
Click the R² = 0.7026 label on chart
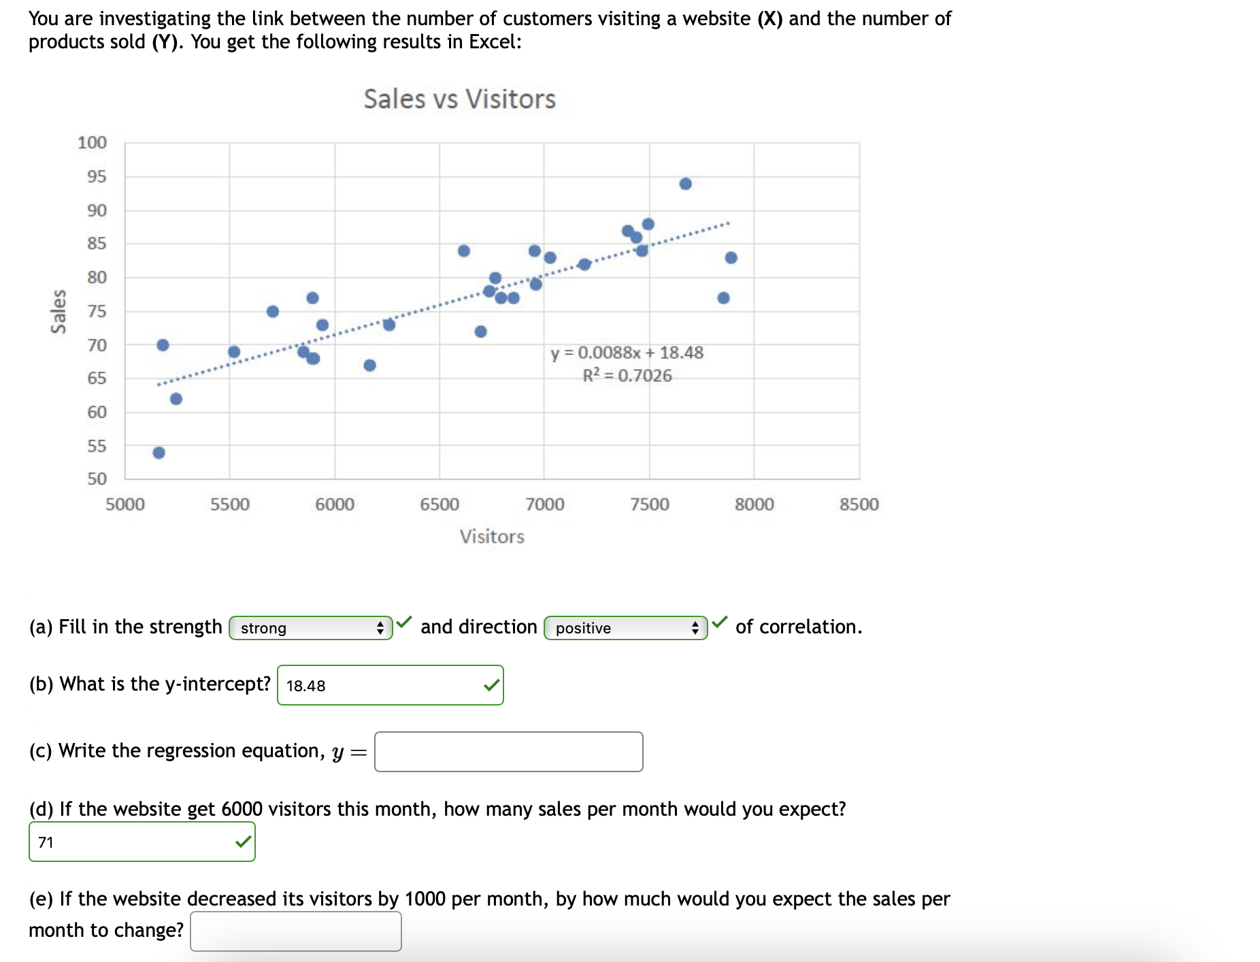coord(627,375)
